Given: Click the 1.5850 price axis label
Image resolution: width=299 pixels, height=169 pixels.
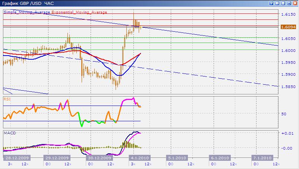Looking at the screenshot, I should pyautogui.click(x=288, y=87).
